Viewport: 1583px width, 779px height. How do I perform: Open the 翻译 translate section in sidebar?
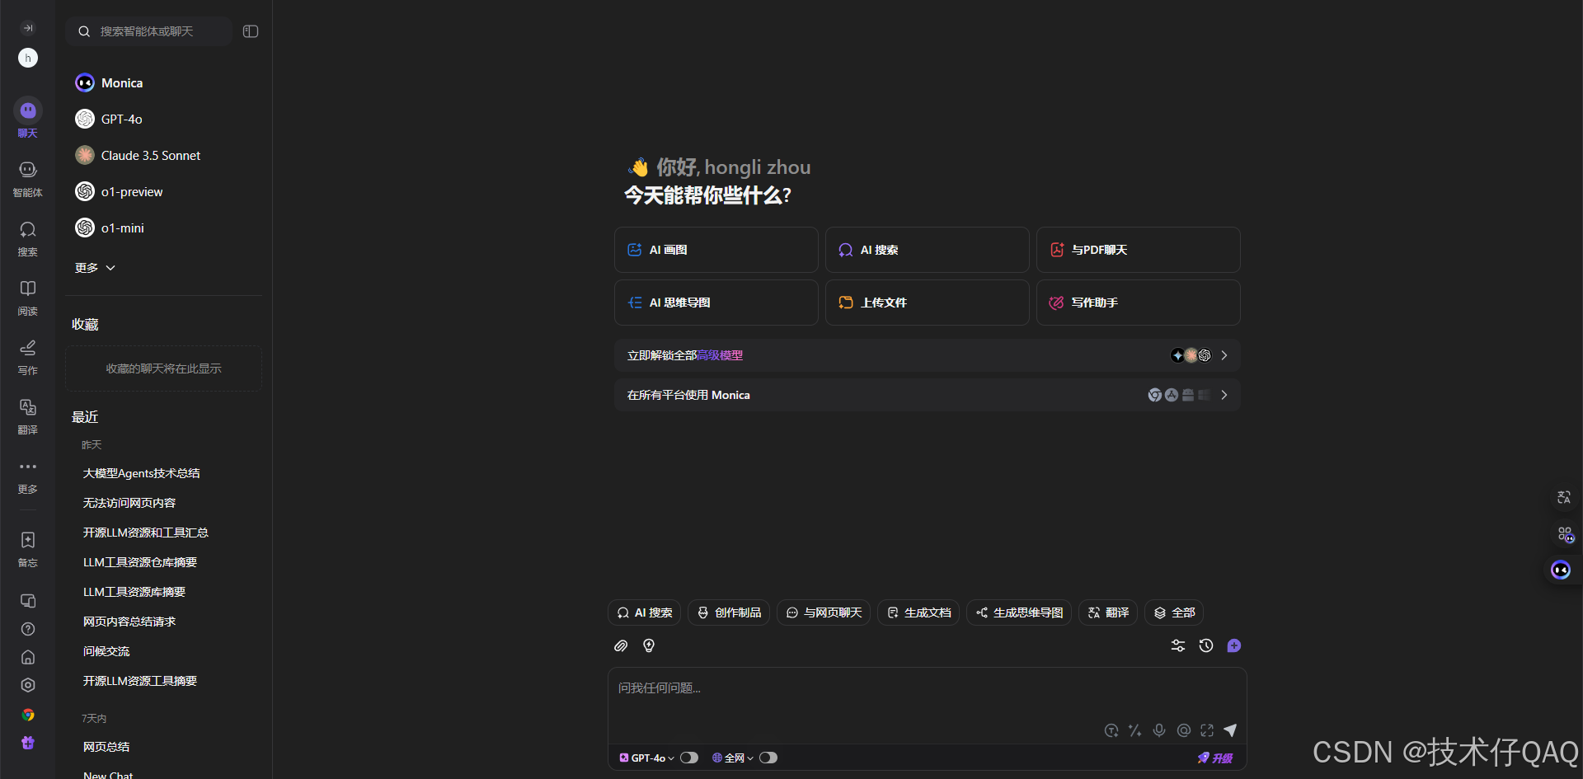[x=28, y=416]
